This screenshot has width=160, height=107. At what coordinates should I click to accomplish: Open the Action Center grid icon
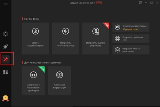pos(6,72)
